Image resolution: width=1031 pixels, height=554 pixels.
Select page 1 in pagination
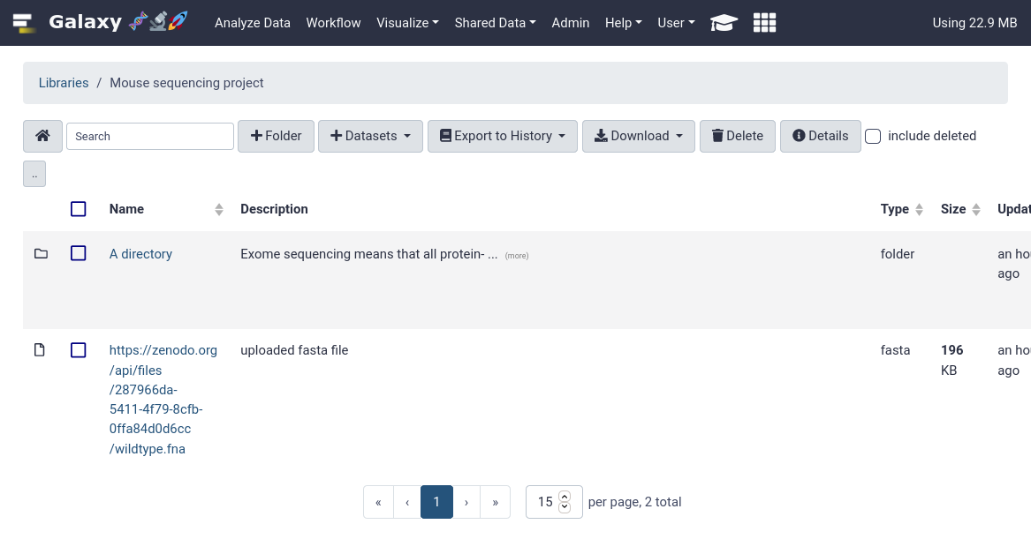tap(436, 502)
